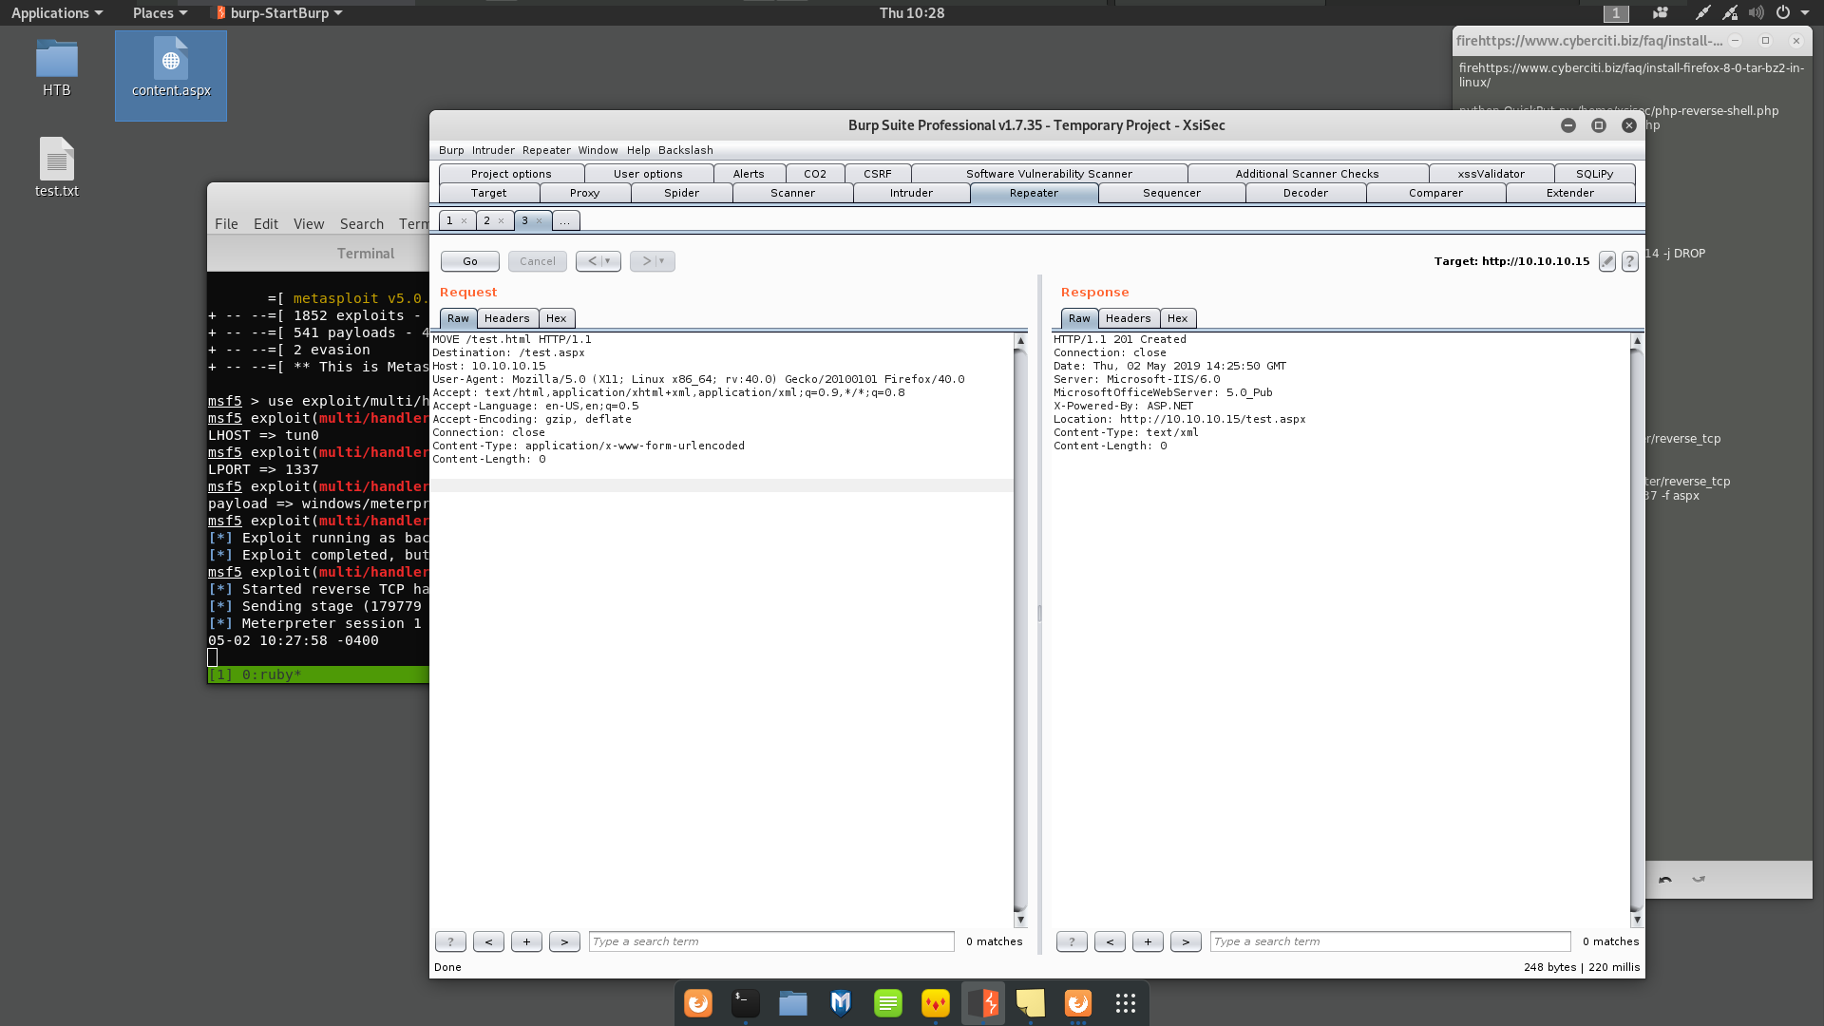1824x1026 pixels.
Task: Open the yellow red-diamonds app in the dock
Action: coord(936,1003)
